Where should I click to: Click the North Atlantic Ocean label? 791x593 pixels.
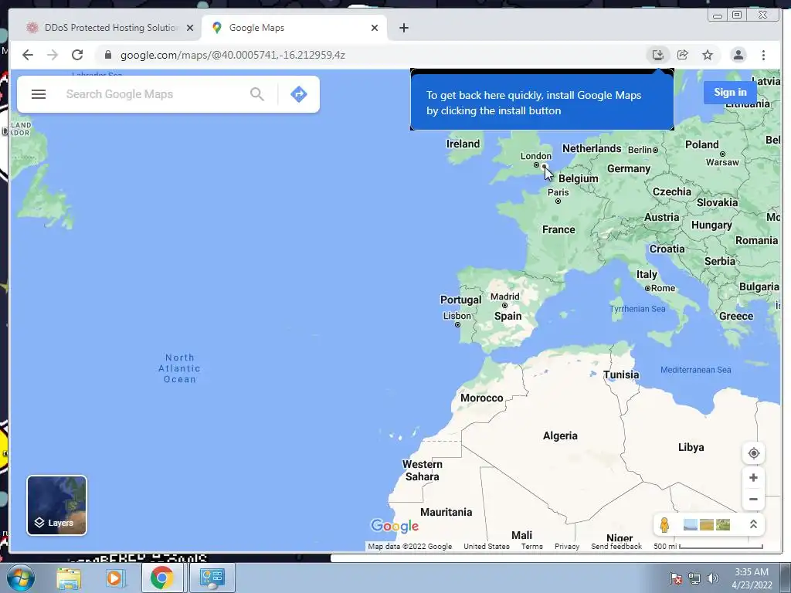click(179, 368)
